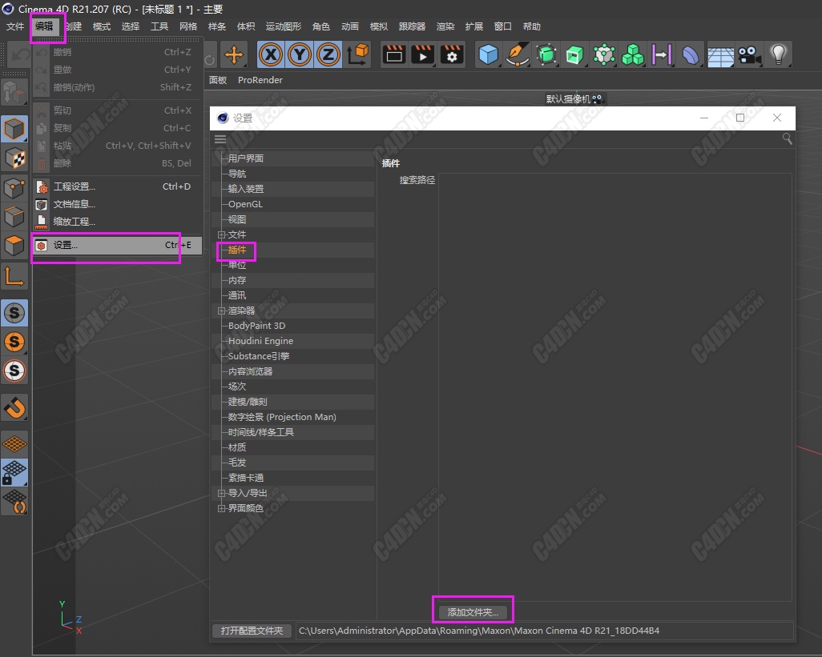The height and width of the screenshot is (657, 822).
Task: Add a cube primitive object
Action: point(489,54)
